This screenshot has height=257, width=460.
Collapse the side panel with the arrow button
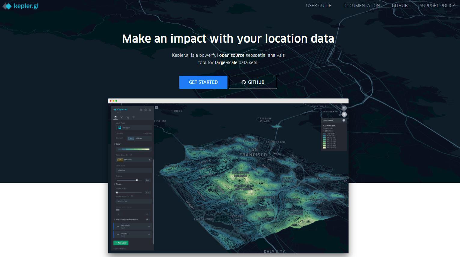pos(157,107)
